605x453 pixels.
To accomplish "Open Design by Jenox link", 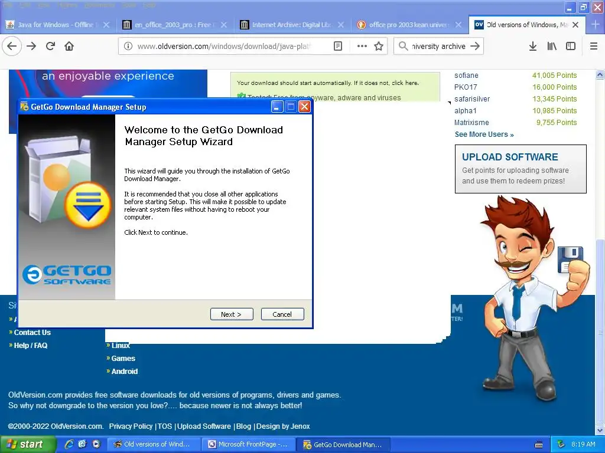I will (x=283, y=426).
